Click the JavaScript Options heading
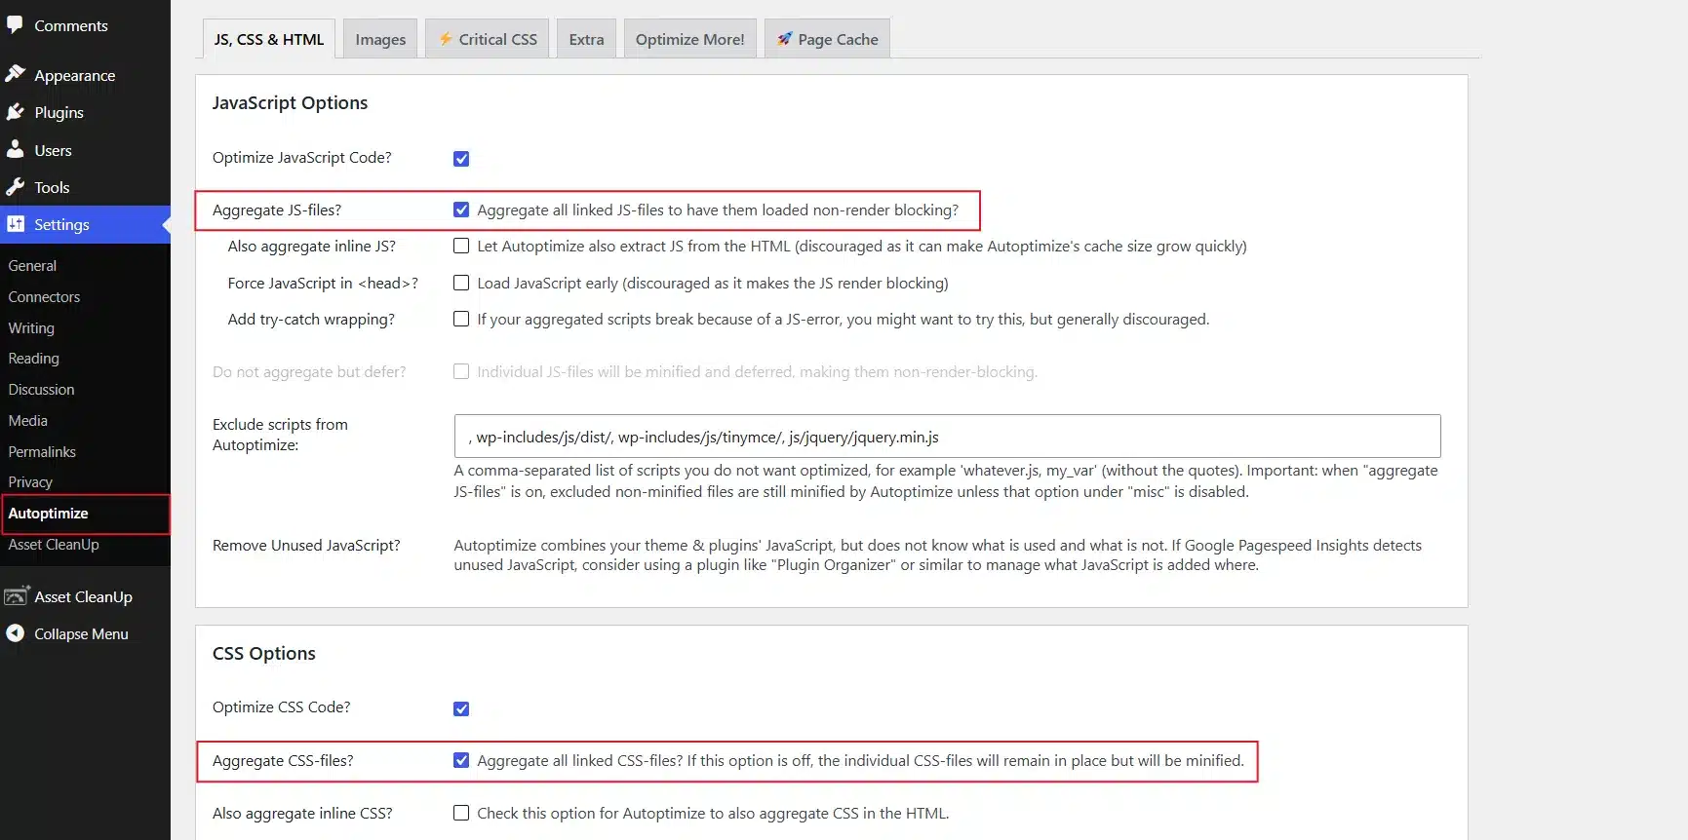This screenshot has width=1688, height=840. (290, 102)
